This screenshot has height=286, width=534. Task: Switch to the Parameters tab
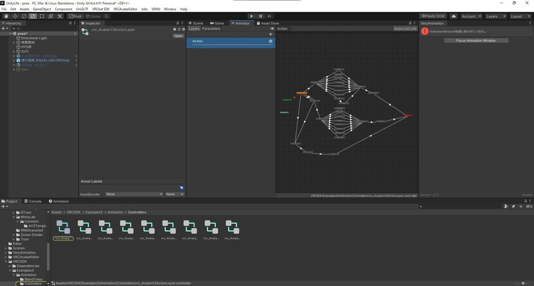coord(211,28)
